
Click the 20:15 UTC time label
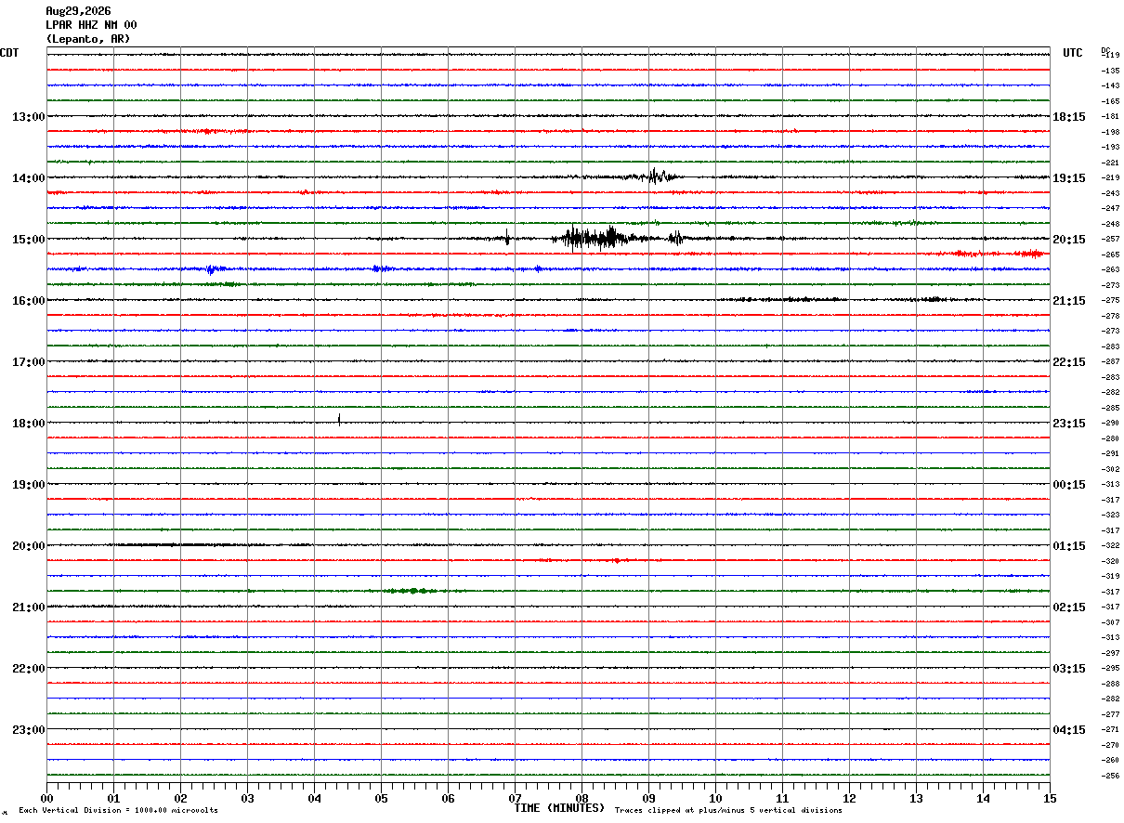pos(1069,240)
